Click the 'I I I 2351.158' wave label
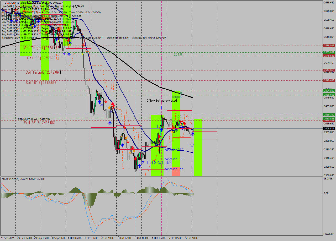 [159, 163]
